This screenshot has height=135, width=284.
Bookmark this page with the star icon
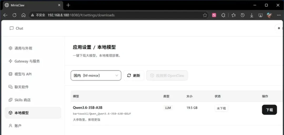click(x=205, y=15)
